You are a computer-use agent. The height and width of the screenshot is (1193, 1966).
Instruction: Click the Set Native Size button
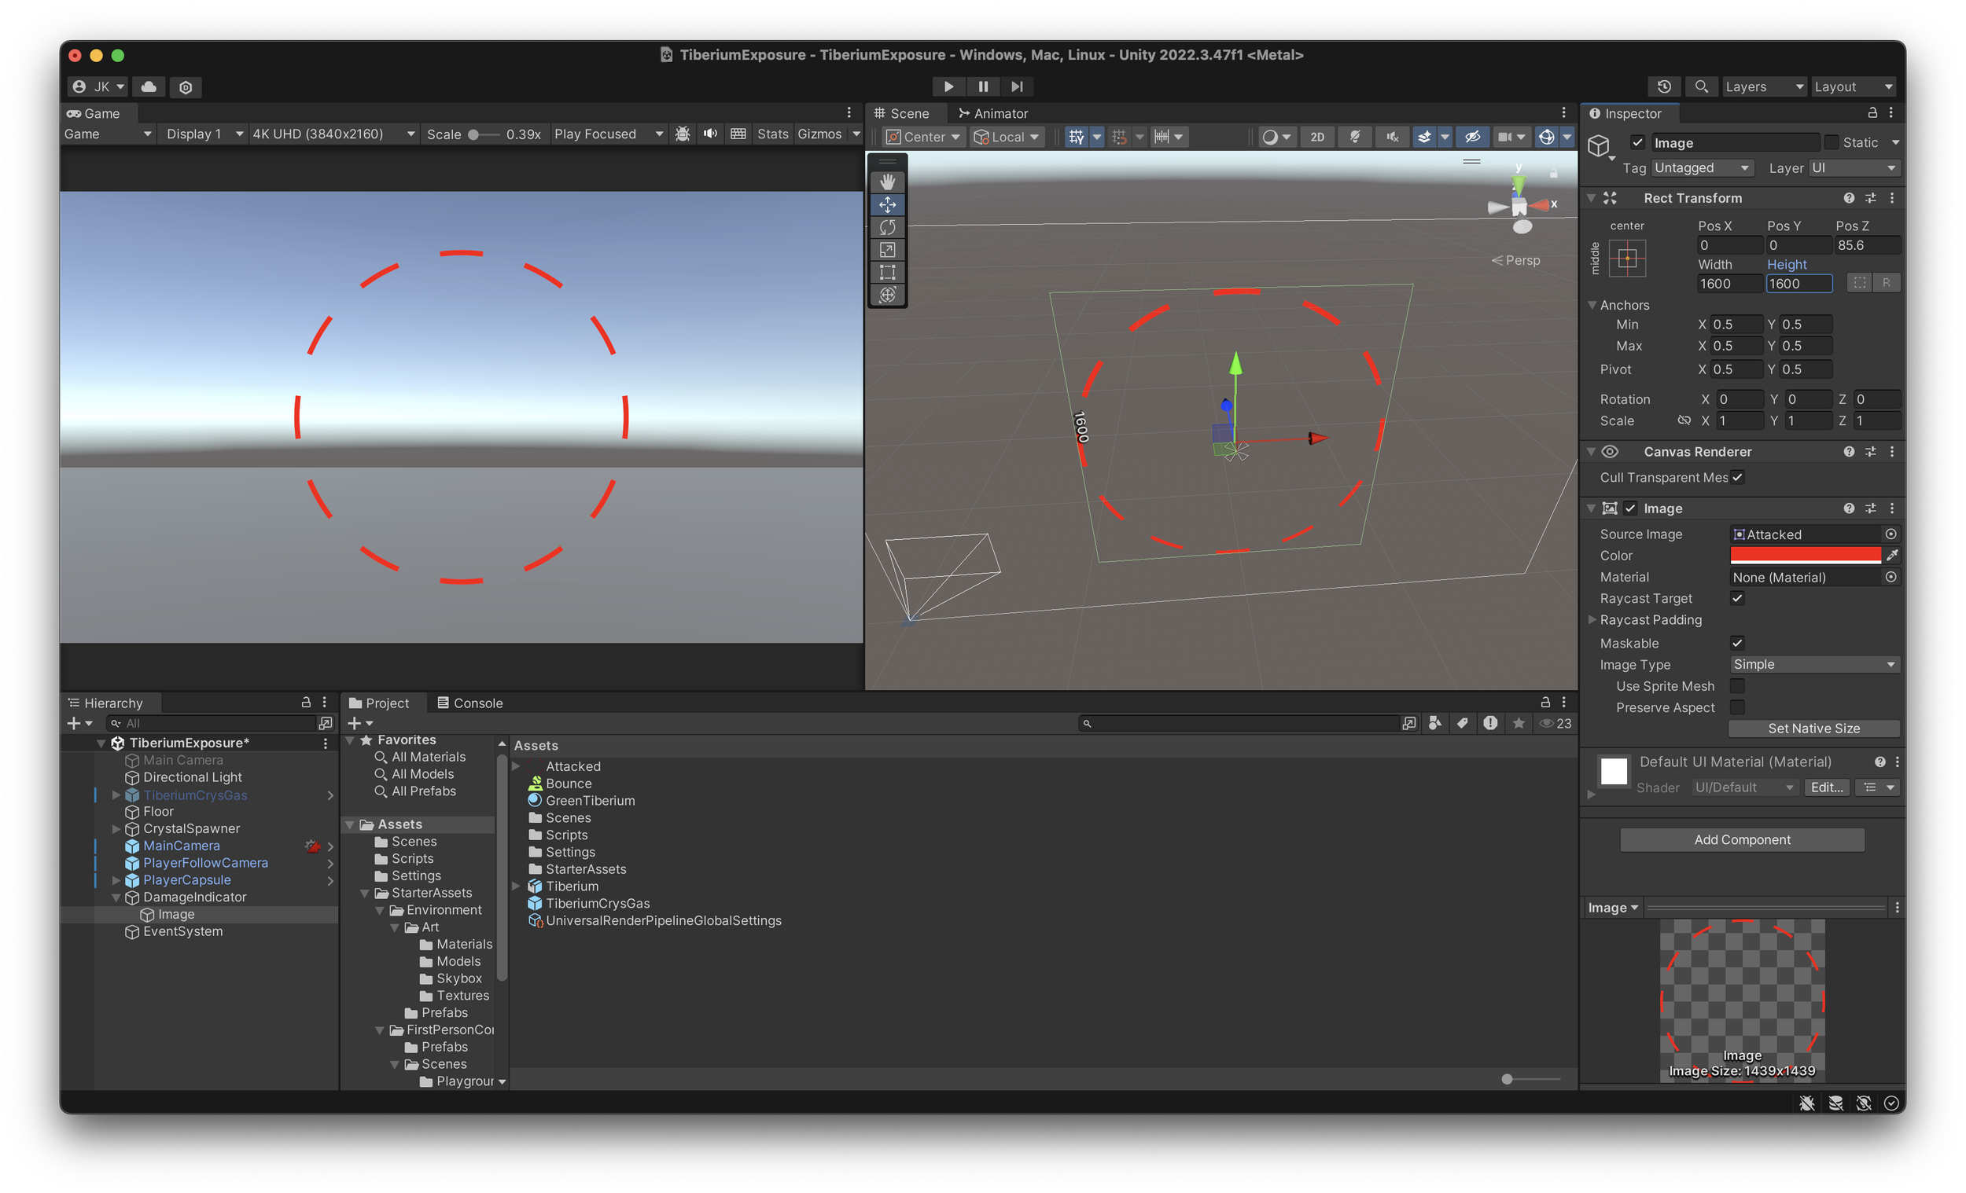coord(1813,728)
